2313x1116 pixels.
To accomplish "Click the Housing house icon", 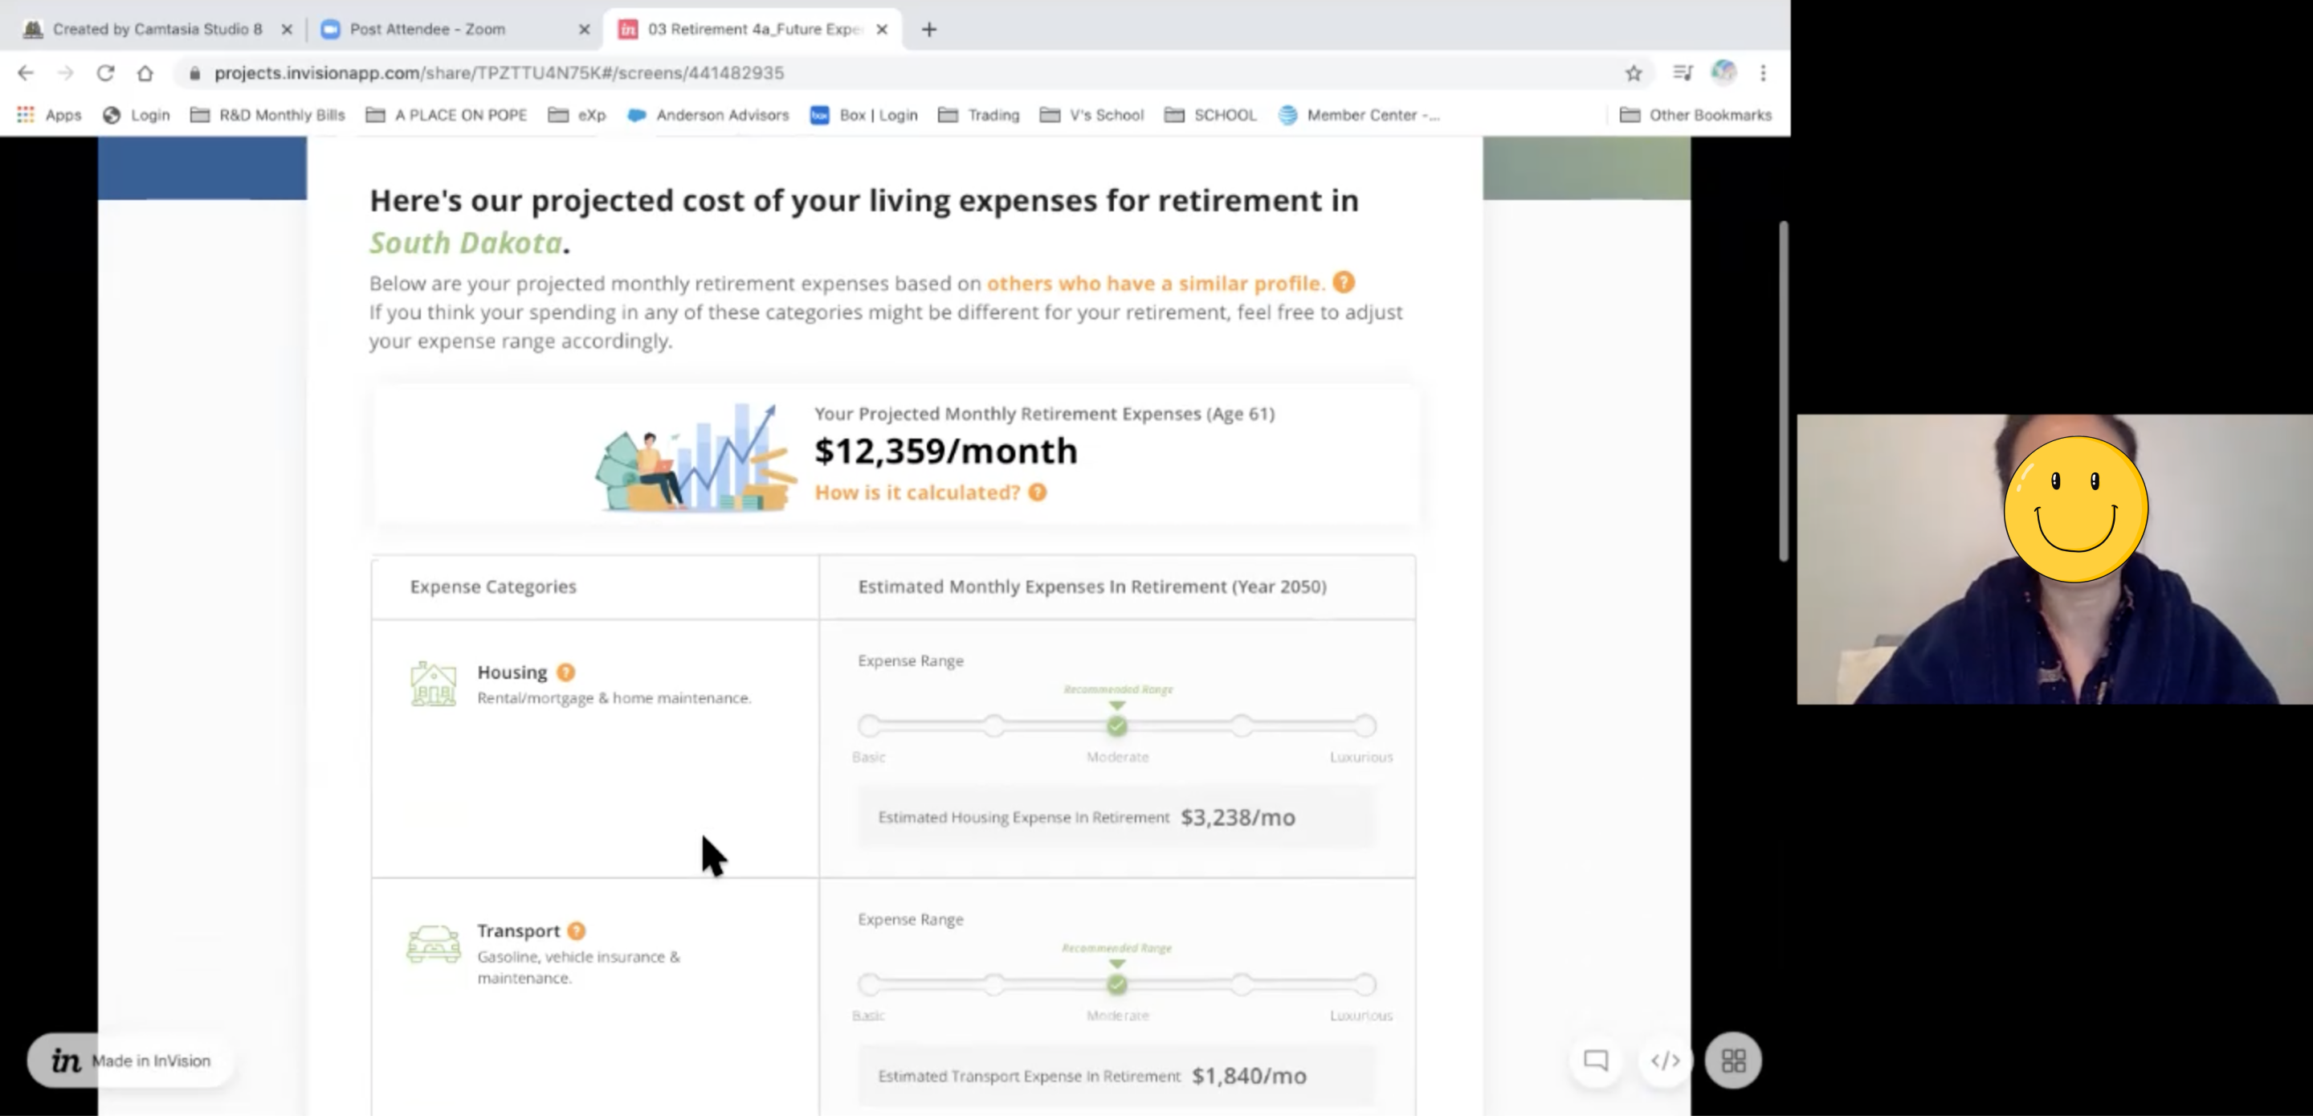I will (x=433, y=684).
